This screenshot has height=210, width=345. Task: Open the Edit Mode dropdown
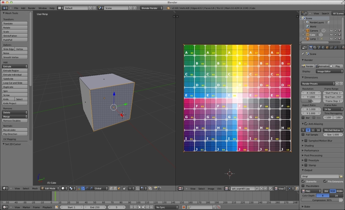pyautogui.click(x=50, y=188)
